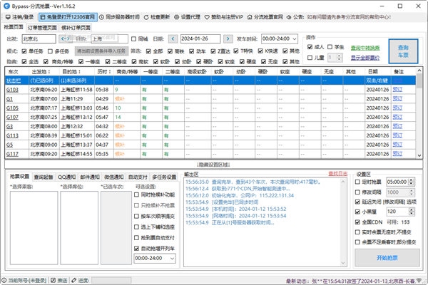This screenshot has height=285, width=428.
Task: Switch to the 订单管理页面 tab
Action: (51, 26)
